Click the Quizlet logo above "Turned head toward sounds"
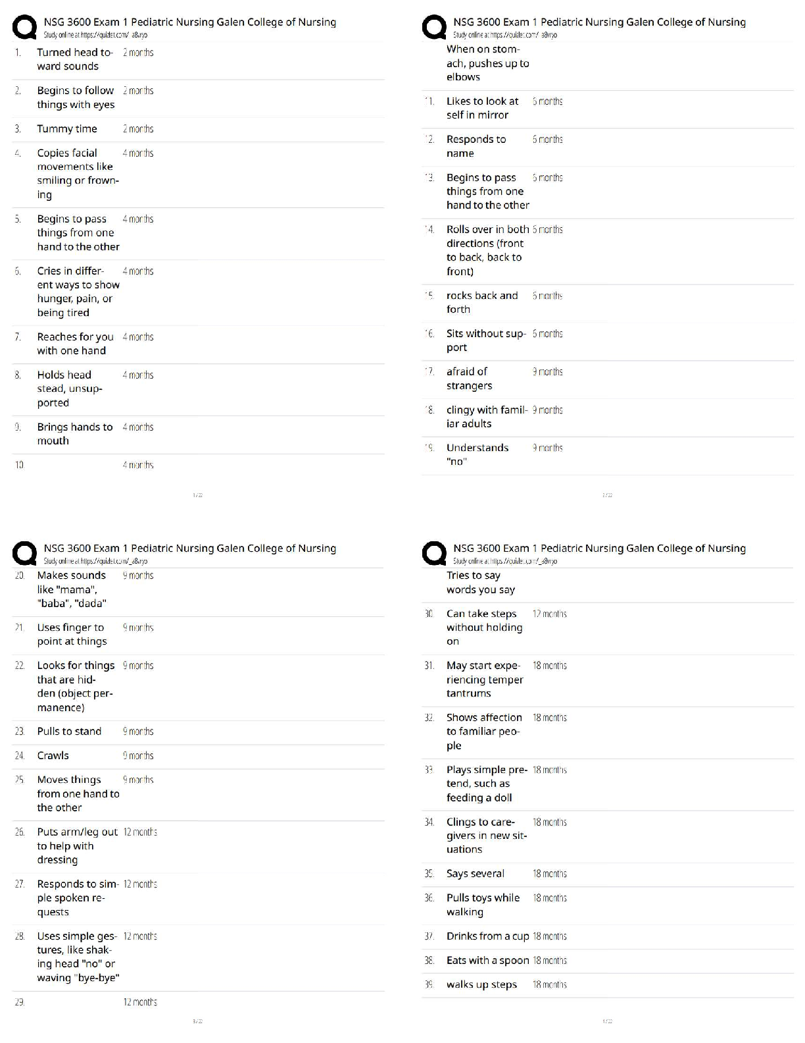This screenshot has height=1043, width=805. tap(24, 27)
